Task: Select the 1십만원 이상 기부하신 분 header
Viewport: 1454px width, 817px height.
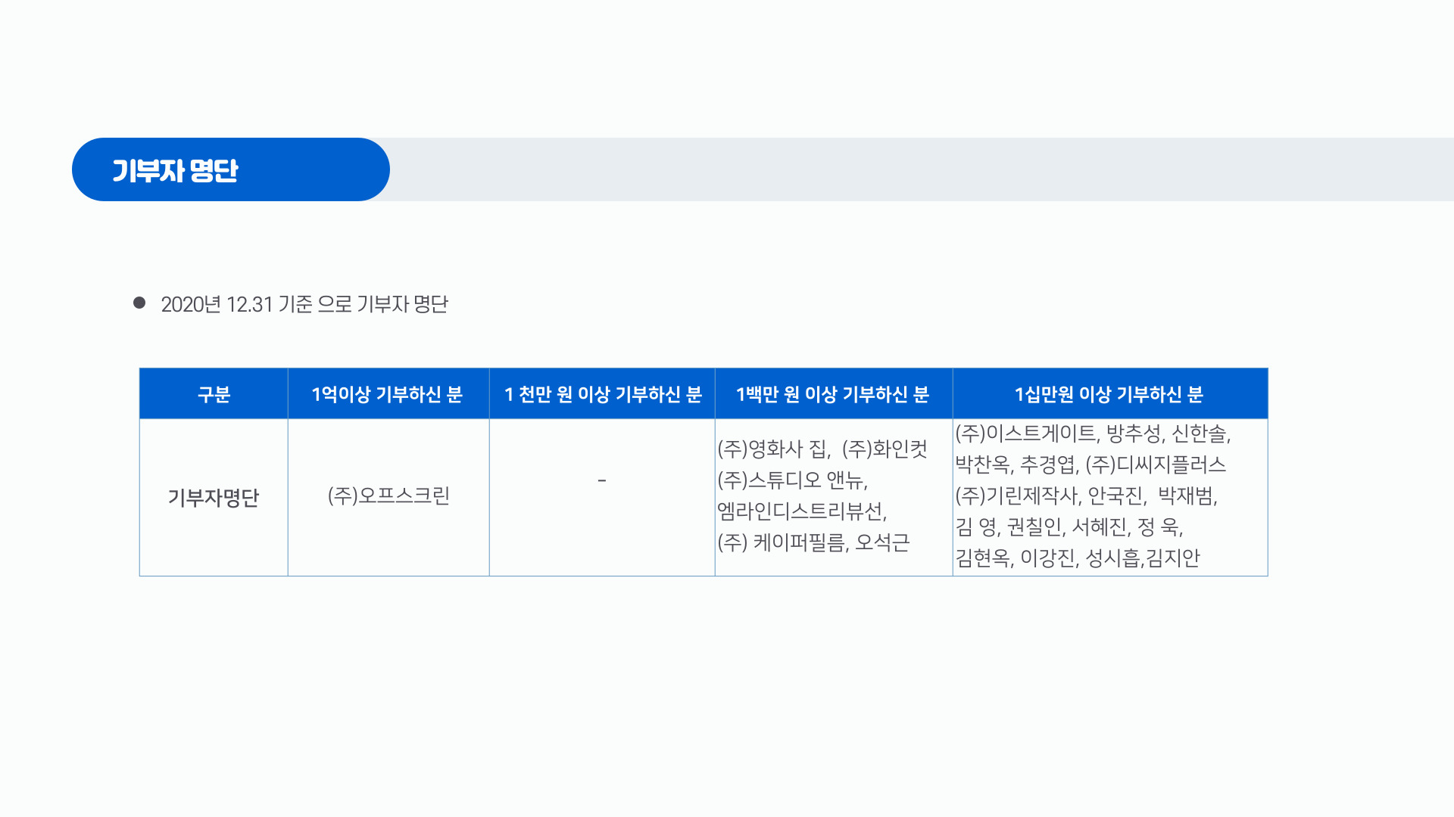Action: 1110,393
